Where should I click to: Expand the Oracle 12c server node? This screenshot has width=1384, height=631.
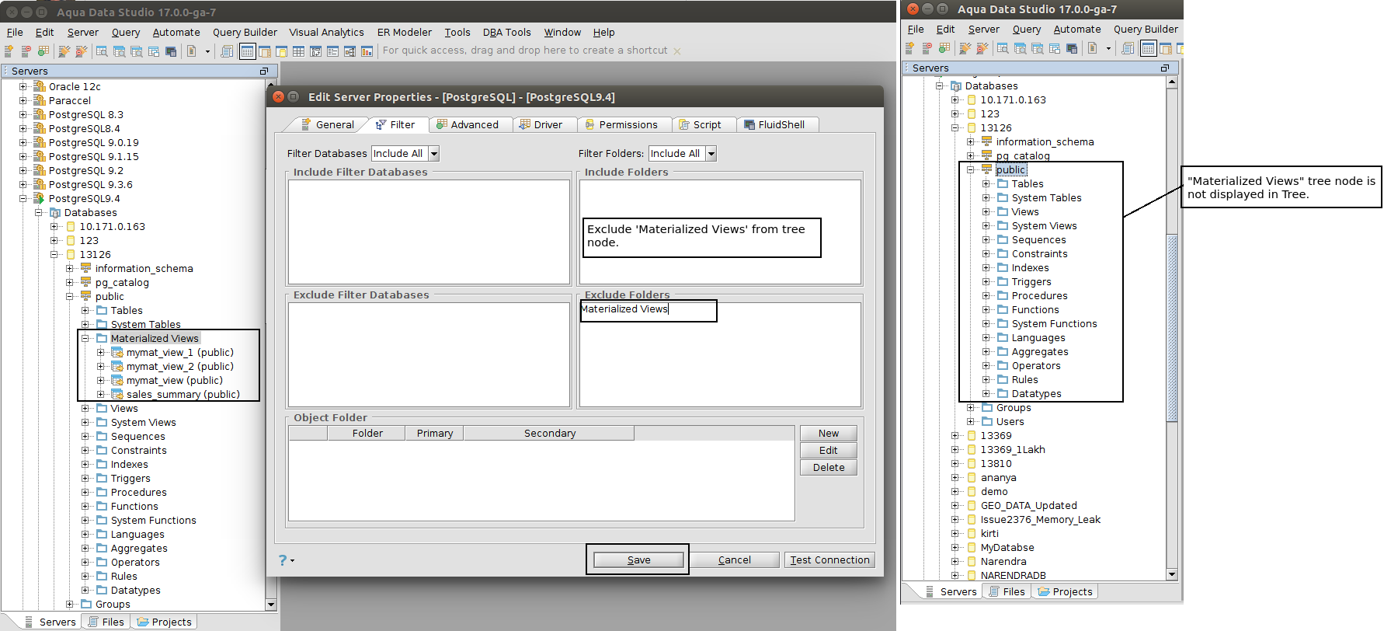(23, 87)
